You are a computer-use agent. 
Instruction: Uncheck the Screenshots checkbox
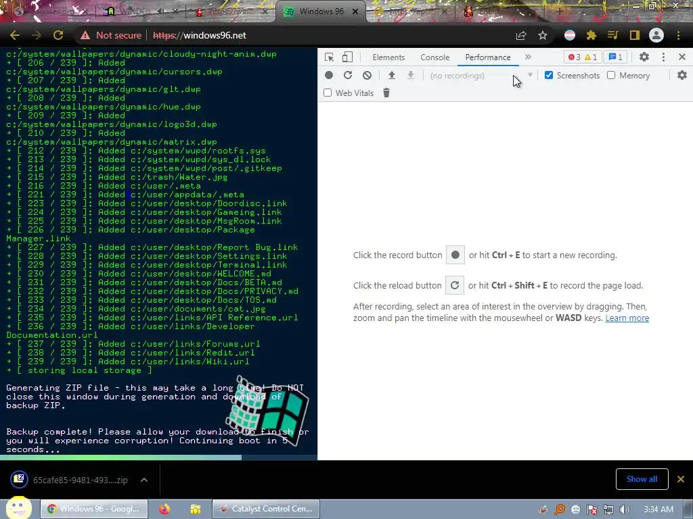pyautogui.click(x=548, y=75)
